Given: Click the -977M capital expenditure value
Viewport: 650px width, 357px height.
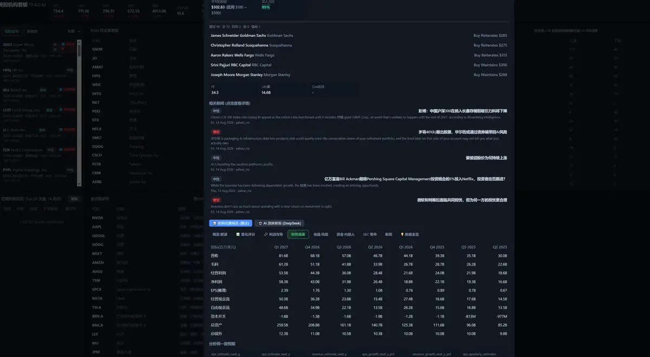Looking at the screenshot, I should click(502, 316).
